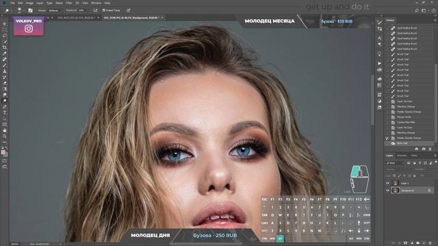Screen dimensions: 438x246
Task: Toggle Quick Mask mode
Action: (x=5, y=161)
